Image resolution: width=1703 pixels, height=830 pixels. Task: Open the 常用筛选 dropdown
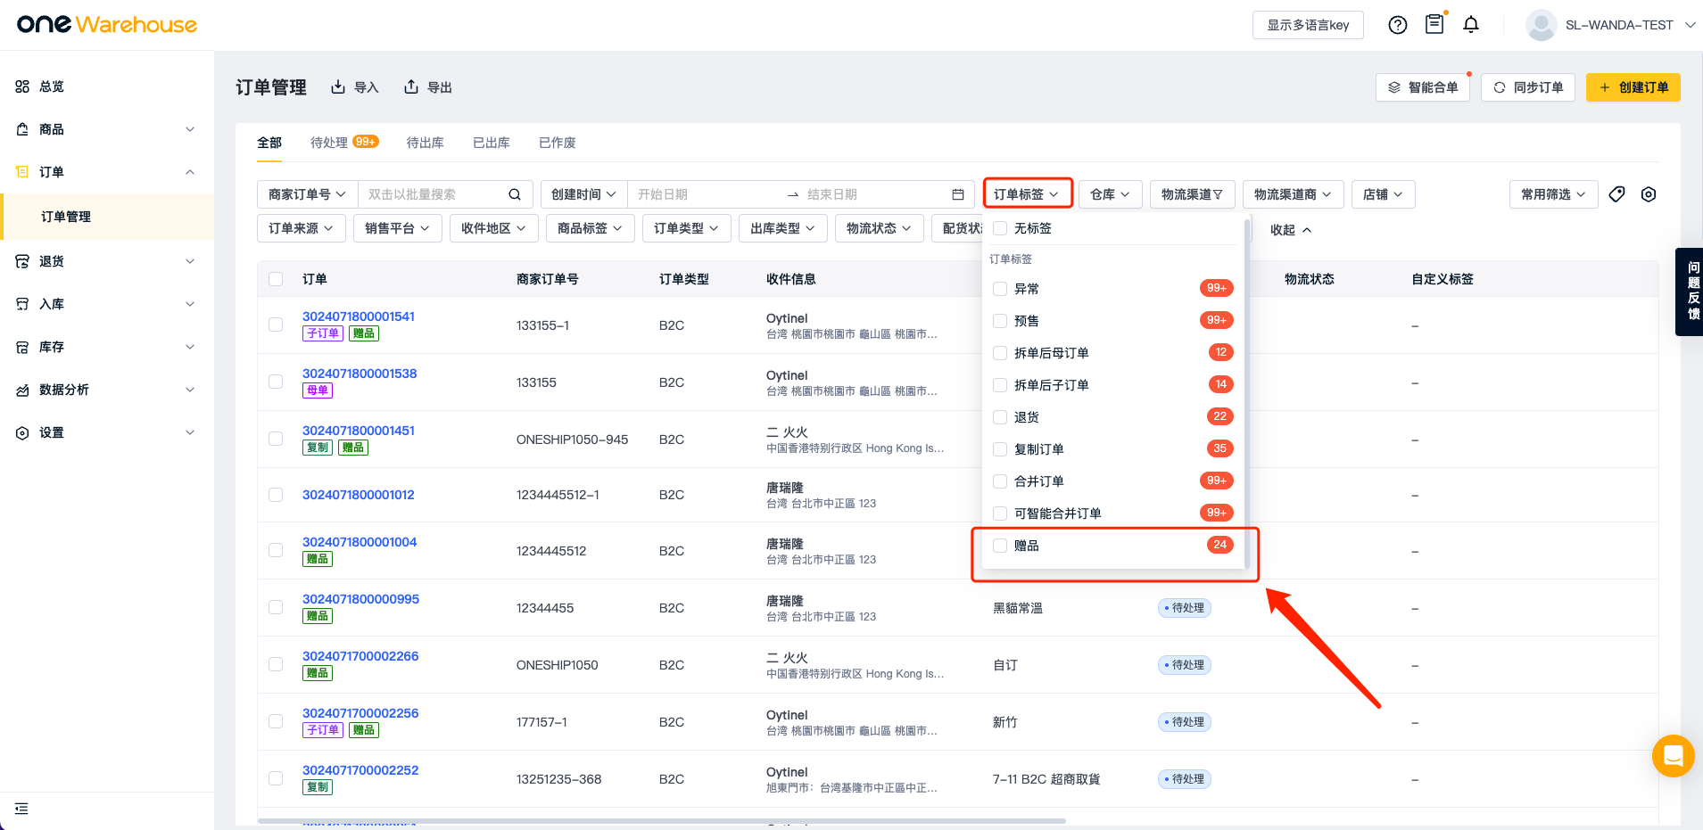tap(1552, 194)
